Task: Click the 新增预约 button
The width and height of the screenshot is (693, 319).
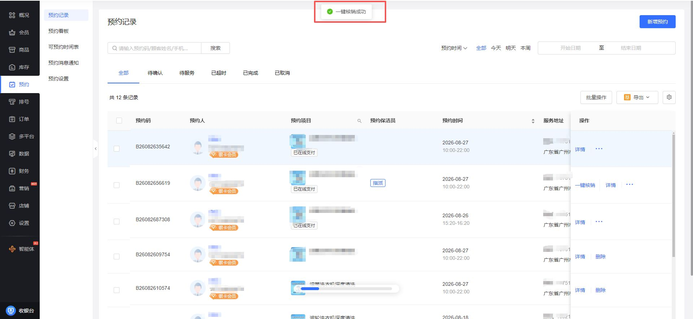Action: [x=657, y=22]
